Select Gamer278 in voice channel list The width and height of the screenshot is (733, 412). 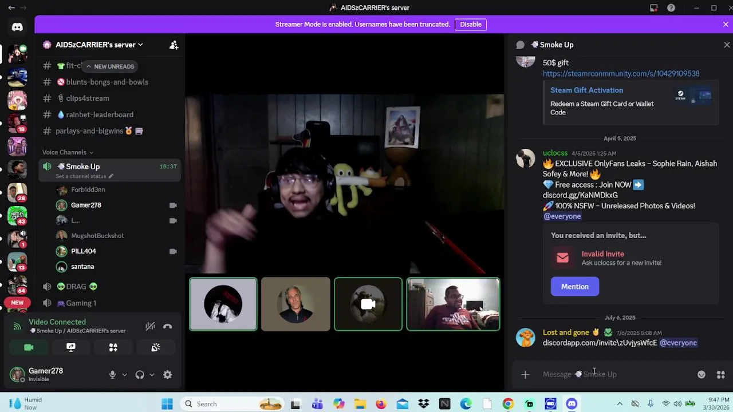pos(86,205)
